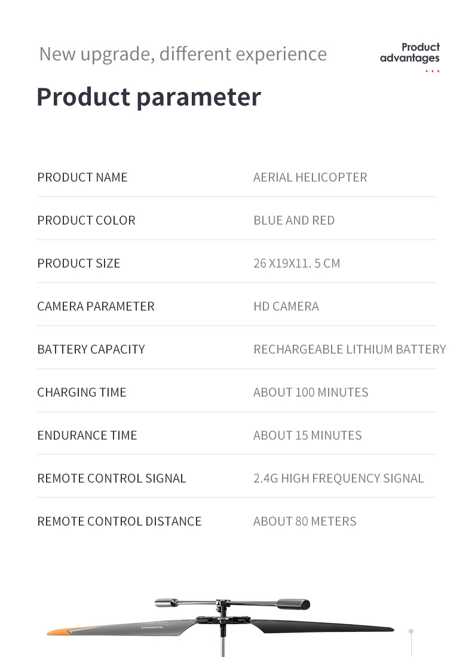Click the PRODUCT NAME row label

(x=82, y=177)
